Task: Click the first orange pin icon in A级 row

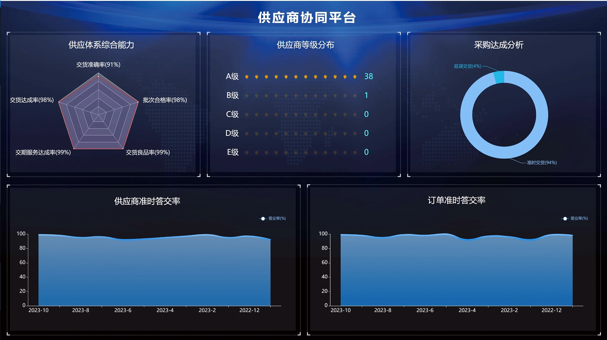Action: point(247,77)
